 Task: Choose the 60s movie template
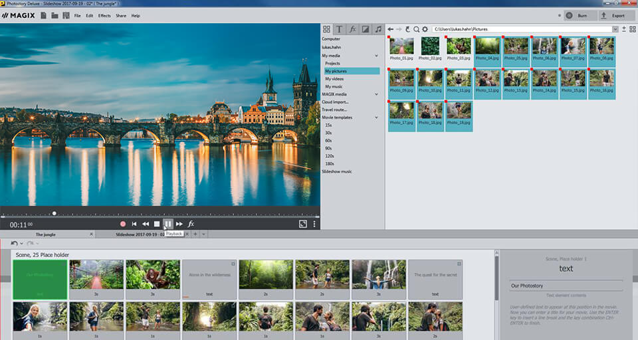[328, 141]
